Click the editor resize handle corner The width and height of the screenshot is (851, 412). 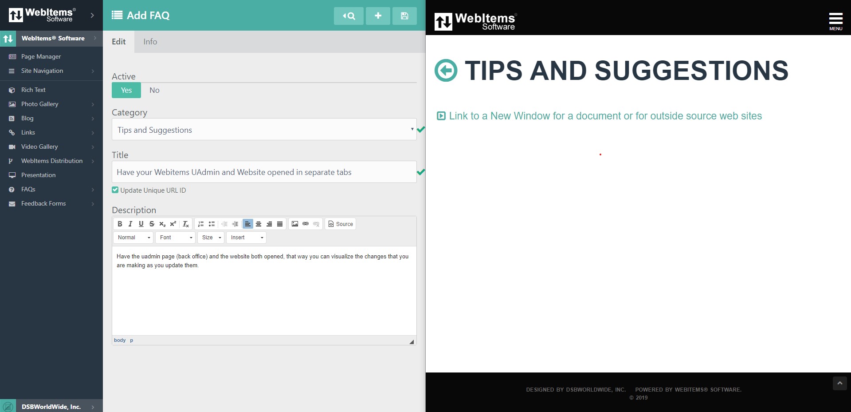tap(412, 341)
